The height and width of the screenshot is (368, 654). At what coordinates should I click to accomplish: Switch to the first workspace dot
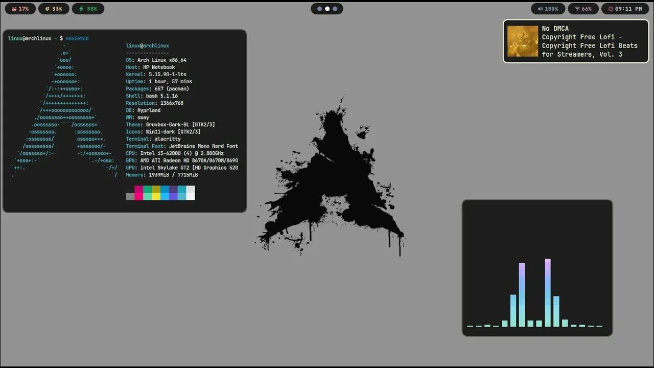point(319,9)
